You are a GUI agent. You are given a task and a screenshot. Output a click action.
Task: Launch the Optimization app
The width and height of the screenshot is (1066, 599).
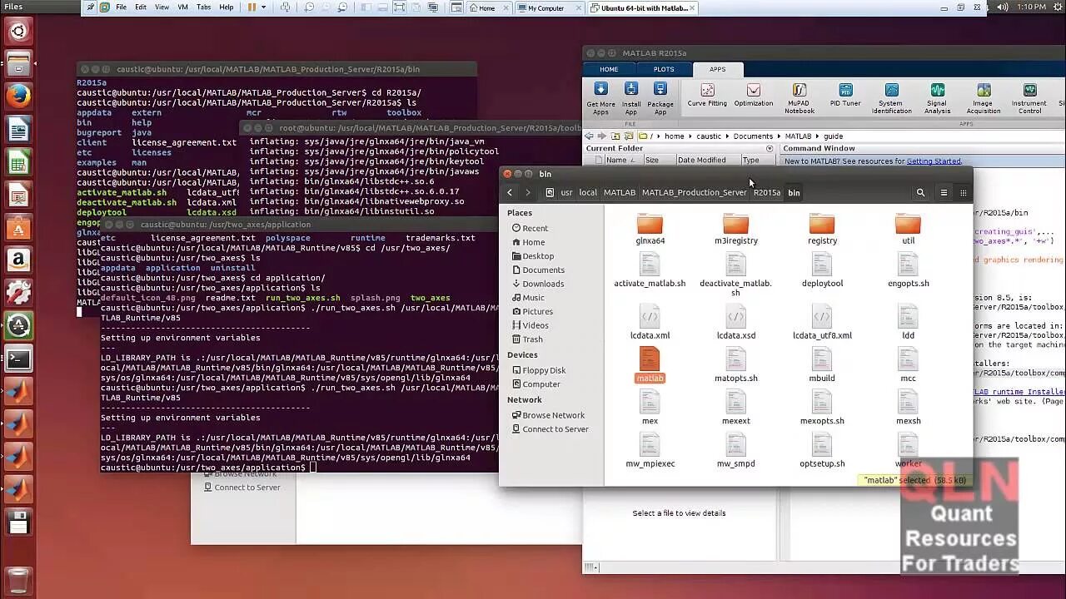coord(754,95)
